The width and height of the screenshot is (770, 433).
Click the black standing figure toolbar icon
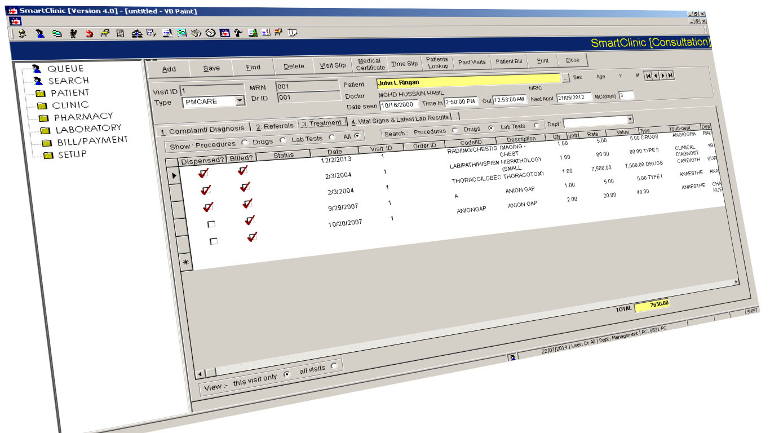pyautogui.click(x=73, y=33)
